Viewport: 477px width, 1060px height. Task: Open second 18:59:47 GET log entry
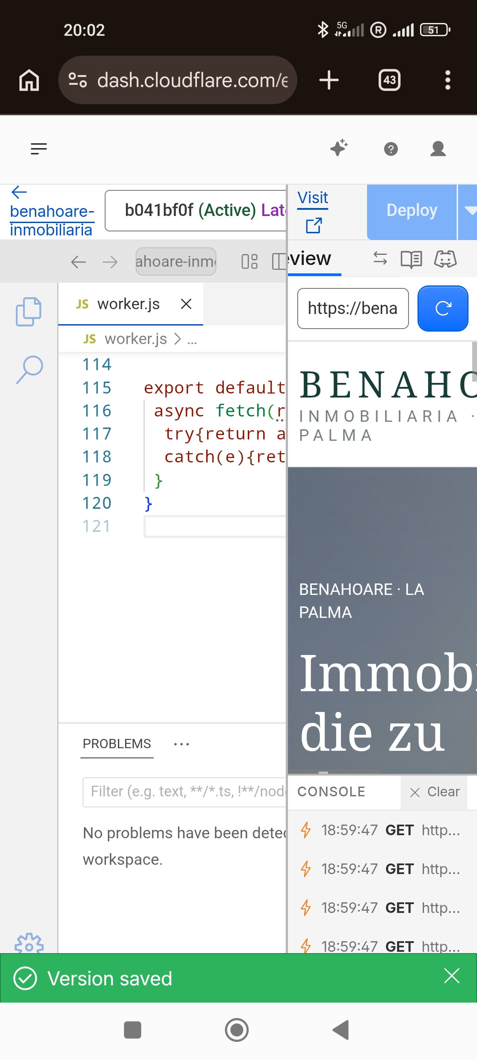[x=382, y=869]
